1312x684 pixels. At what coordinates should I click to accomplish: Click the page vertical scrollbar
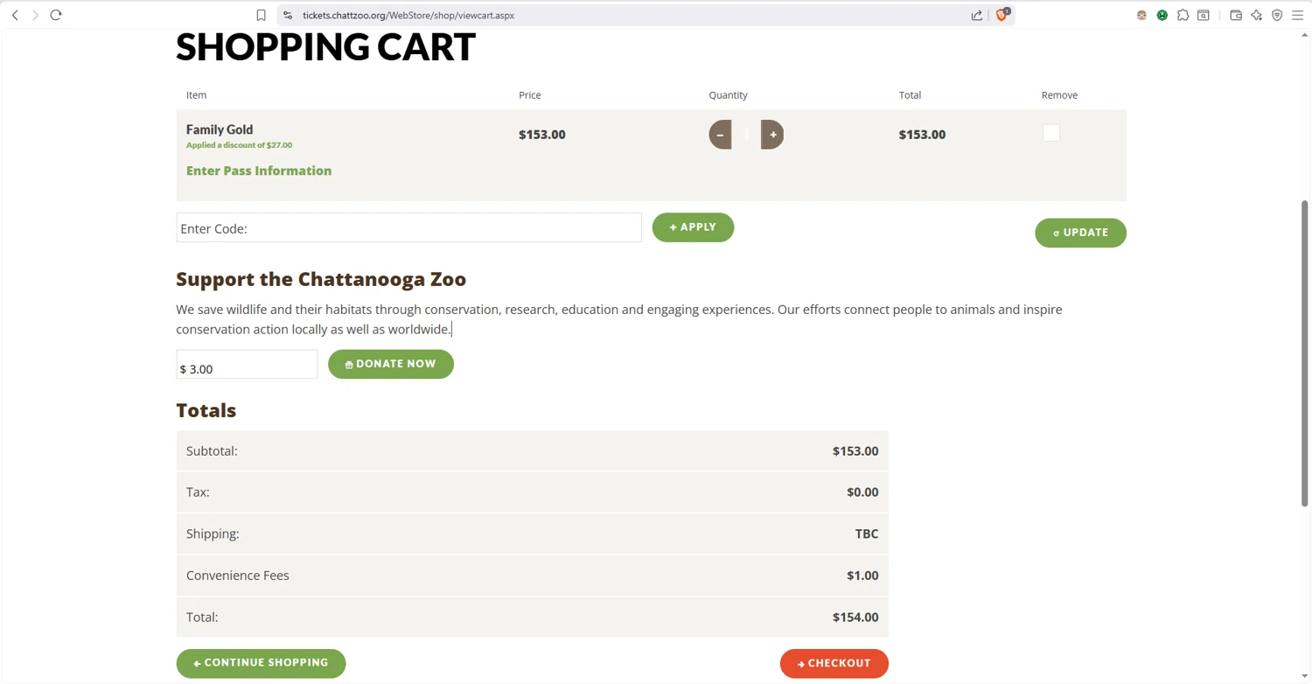(x=1305, y=352)
